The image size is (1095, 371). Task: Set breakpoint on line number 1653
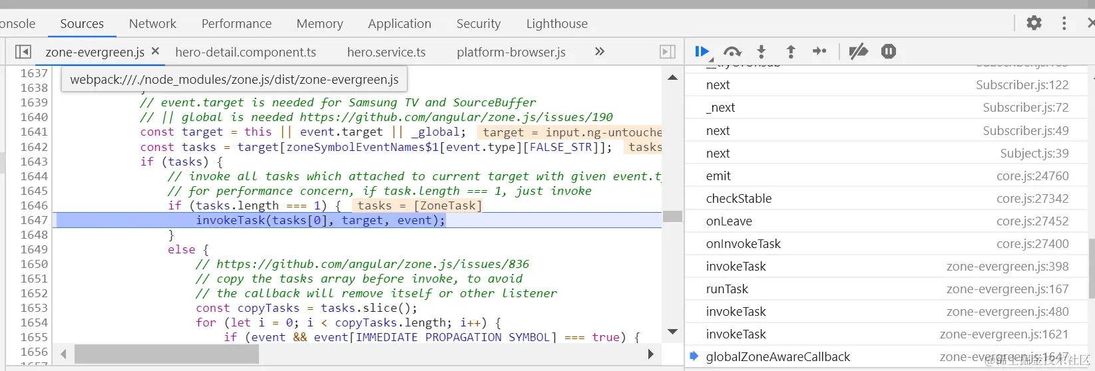click(34, 308)
